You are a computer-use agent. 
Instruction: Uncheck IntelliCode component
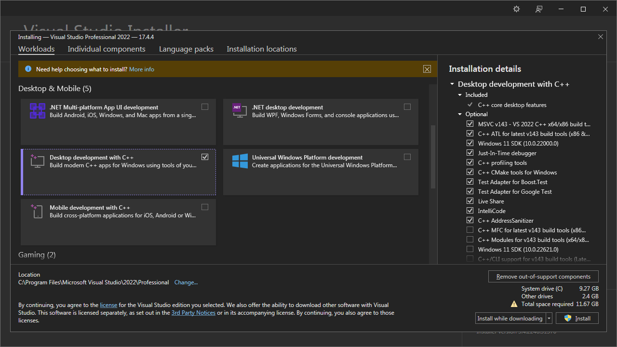pyautogui.click(x=470, y=211)
